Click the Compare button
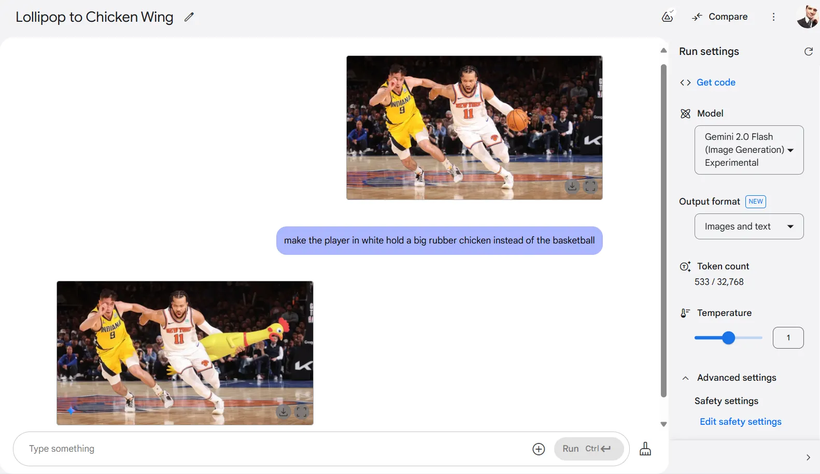The width and height of the screenshot is (820, 474). 720,17
